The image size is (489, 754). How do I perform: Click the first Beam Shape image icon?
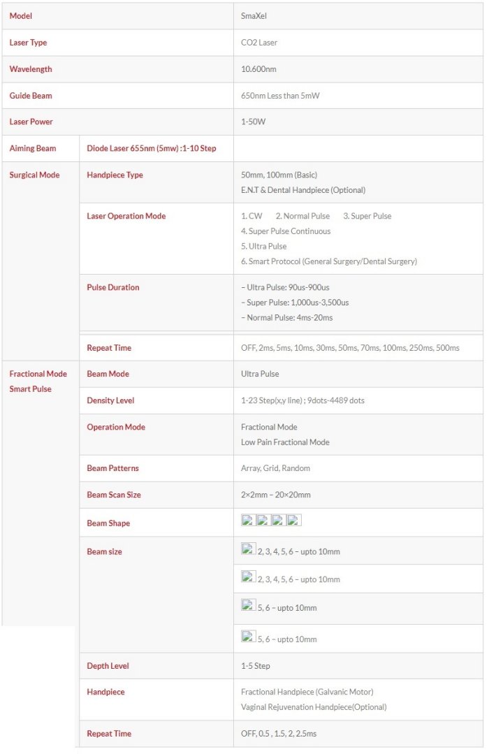coord(248,521)
